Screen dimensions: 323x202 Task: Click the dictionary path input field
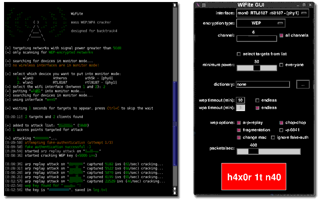click(262, 84)
